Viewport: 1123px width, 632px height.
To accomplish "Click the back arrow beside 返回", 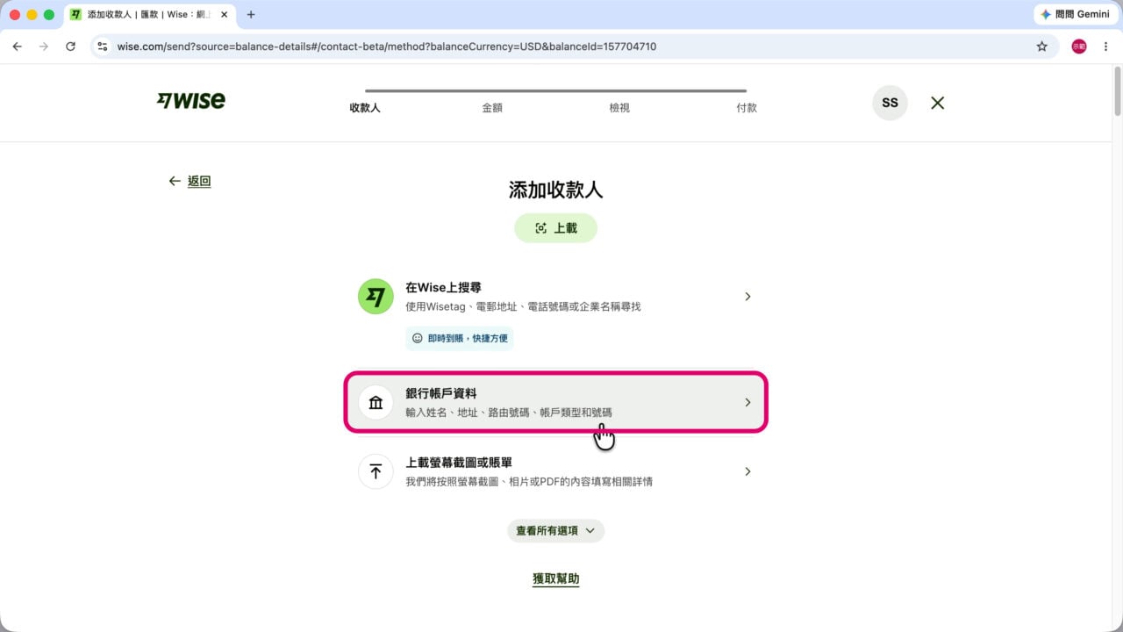I will [175, 181].
